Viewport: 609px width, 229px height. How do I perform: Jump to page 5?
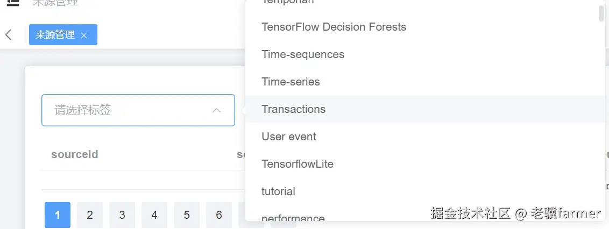[x=187, y=215]
